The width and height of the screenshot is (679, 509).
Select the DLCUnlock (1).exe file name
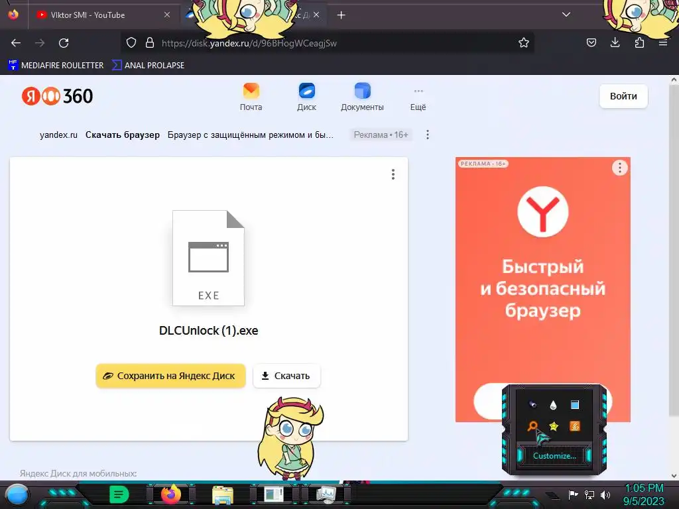(x=208, y=331)
